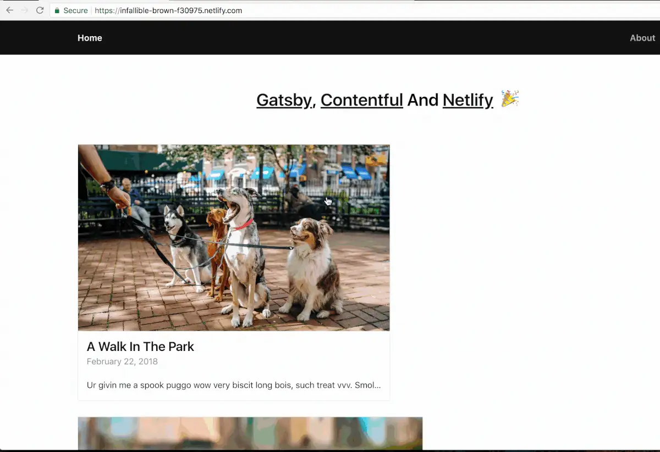
Task: Click the party popper emoji in the heading
Action: tap(510, 99)
